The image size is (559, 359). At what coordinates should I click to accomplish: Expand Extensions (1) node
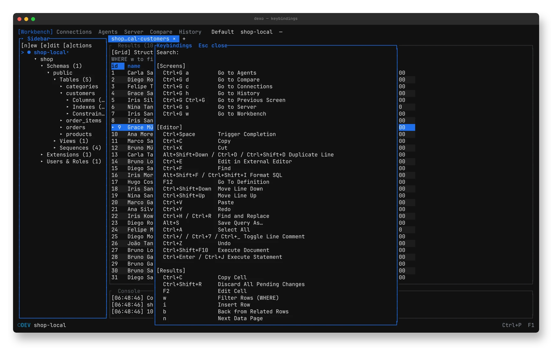tap(42, 155)
